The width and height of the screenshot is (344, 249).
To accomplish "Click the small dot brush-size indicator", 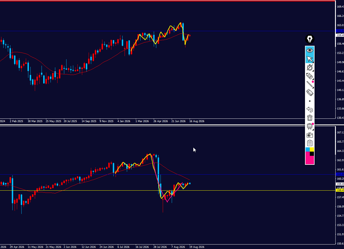I will [310, 101].
